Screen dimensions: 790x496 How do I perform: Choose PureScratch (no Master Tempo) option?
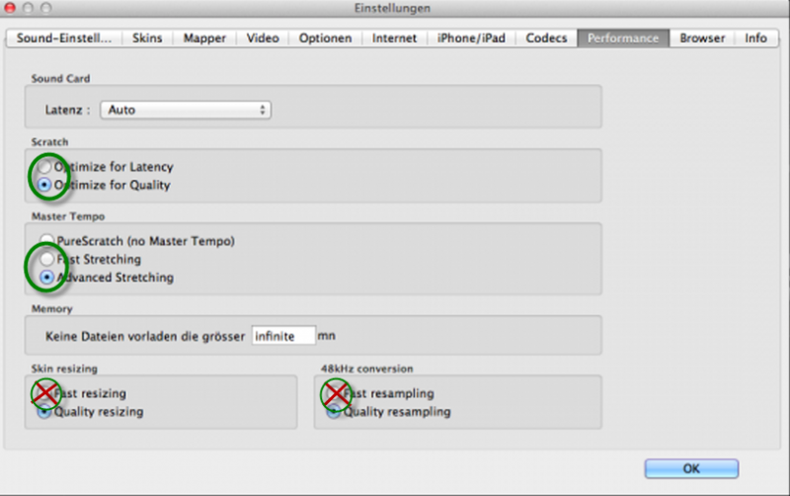(46, 240)
